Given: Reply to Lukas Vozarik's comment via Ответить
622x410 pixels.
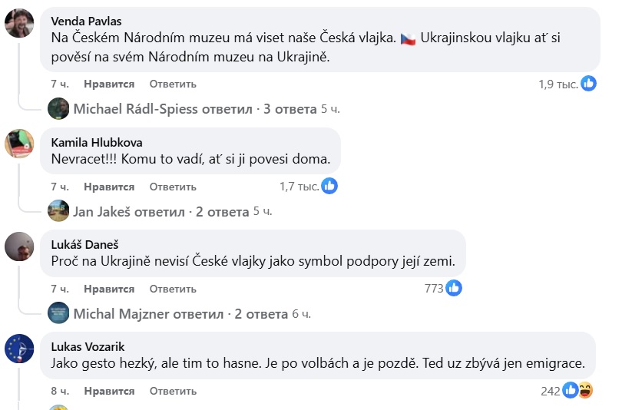Looking at the screenshot, I should [173, 391].
